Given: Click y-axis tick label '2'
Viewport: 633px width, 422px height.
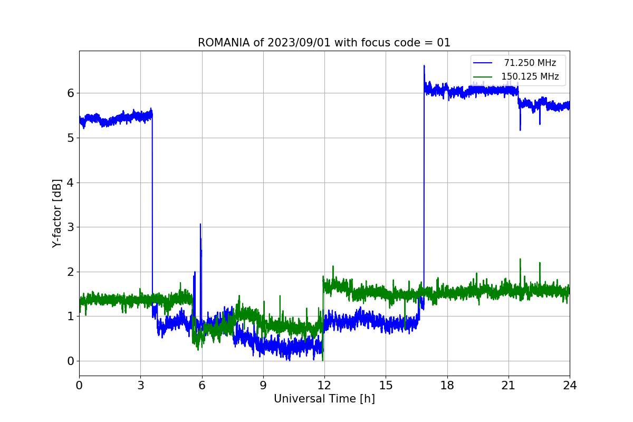Looking at the screenshot, I should click(70, 272).
